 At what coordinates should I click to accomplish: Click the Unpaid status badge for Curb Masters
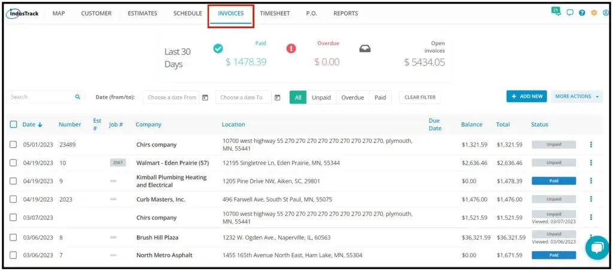(554, 199)
